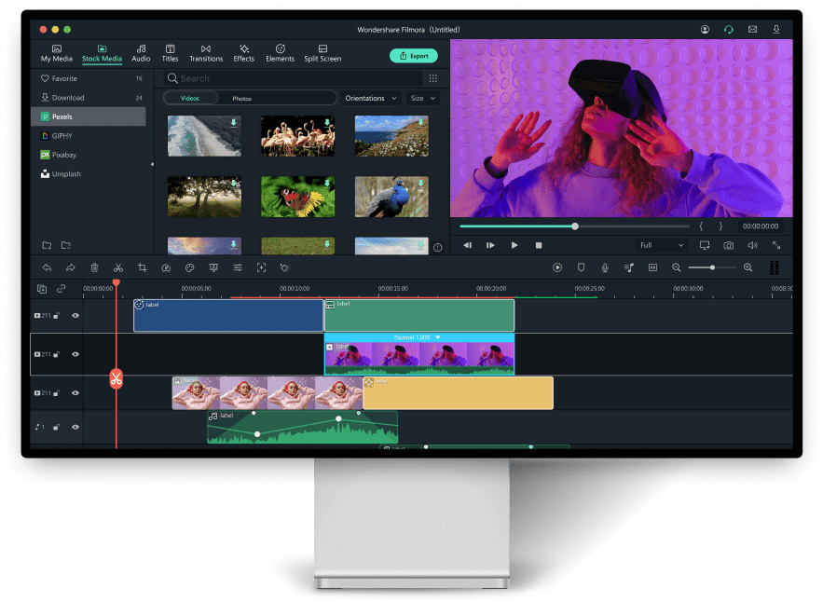Viewport: 823px width, 602px height.
Task: Lock the audio track with the padlock icon
Action: 57,426
